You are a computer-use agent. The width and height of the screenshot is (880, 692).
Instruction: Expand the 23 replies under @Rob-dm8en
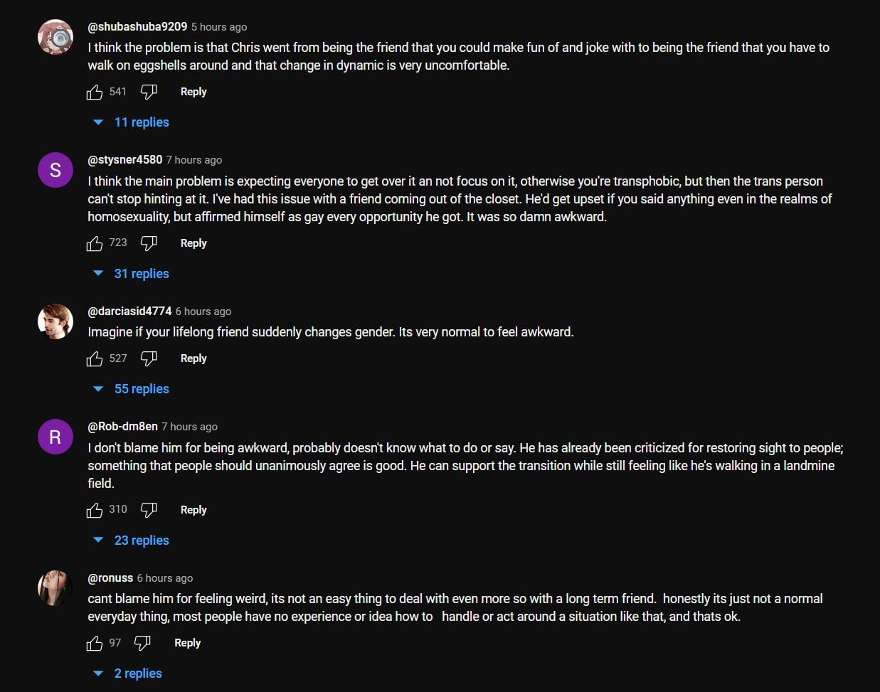[142, 540]
